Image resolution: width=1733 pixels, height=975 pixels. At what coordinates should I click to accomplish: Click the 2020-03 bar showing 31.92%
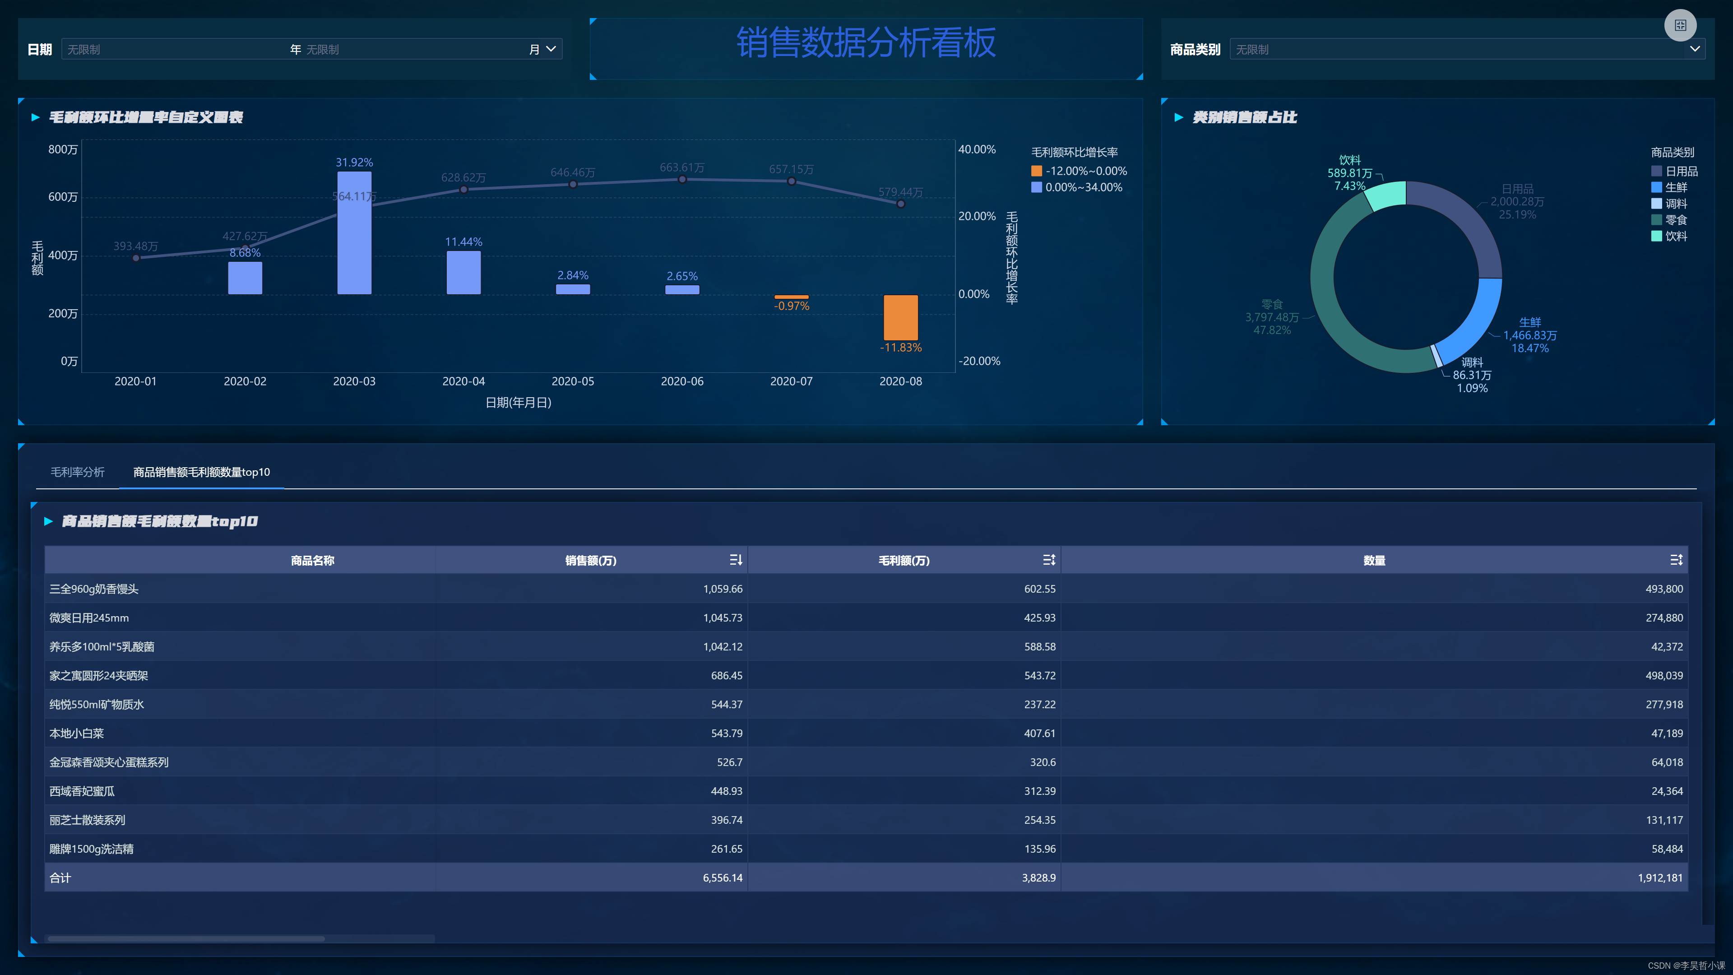tap(355, 233)
